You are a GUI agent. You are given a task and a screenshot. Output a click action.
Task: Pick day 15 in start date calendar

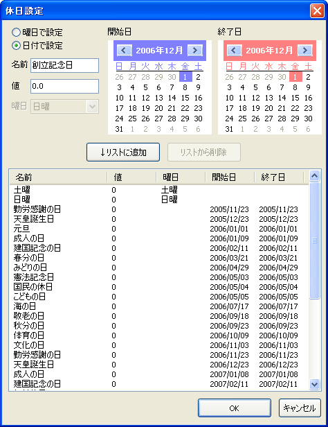(x=185, y=98)
